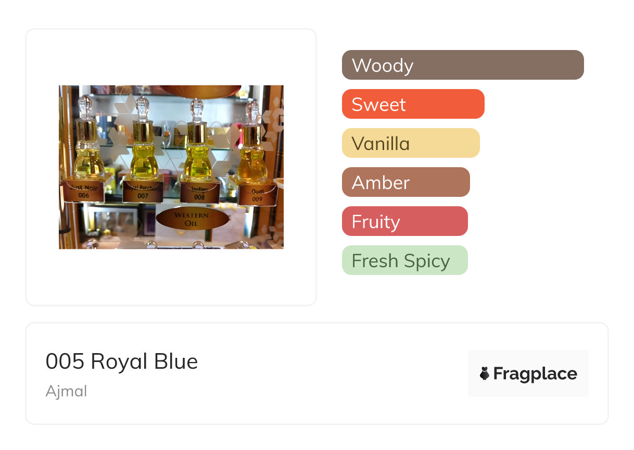634x450 pixels.
Task: Select the Fruity accord bar
Action: coord(405,221)
